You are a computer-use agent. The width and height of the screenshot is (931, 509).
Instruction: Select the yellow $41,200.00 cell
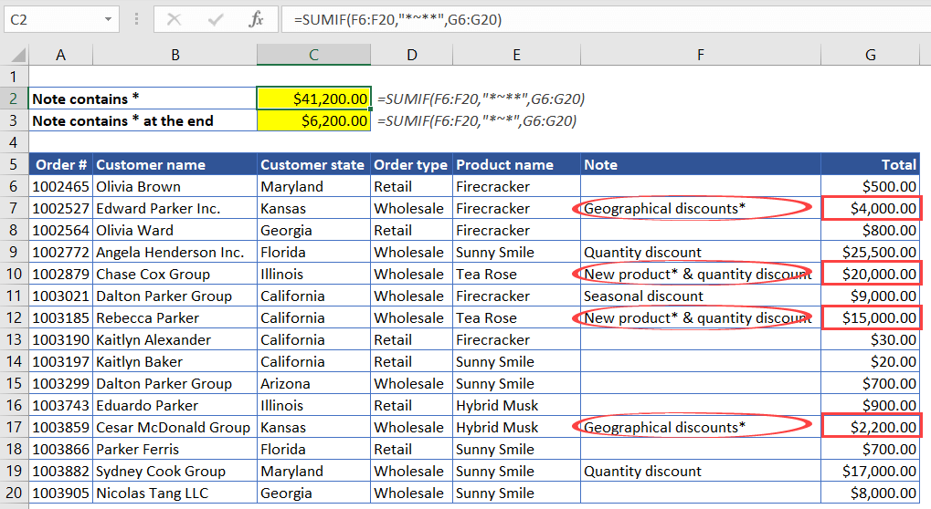point(313,99)
